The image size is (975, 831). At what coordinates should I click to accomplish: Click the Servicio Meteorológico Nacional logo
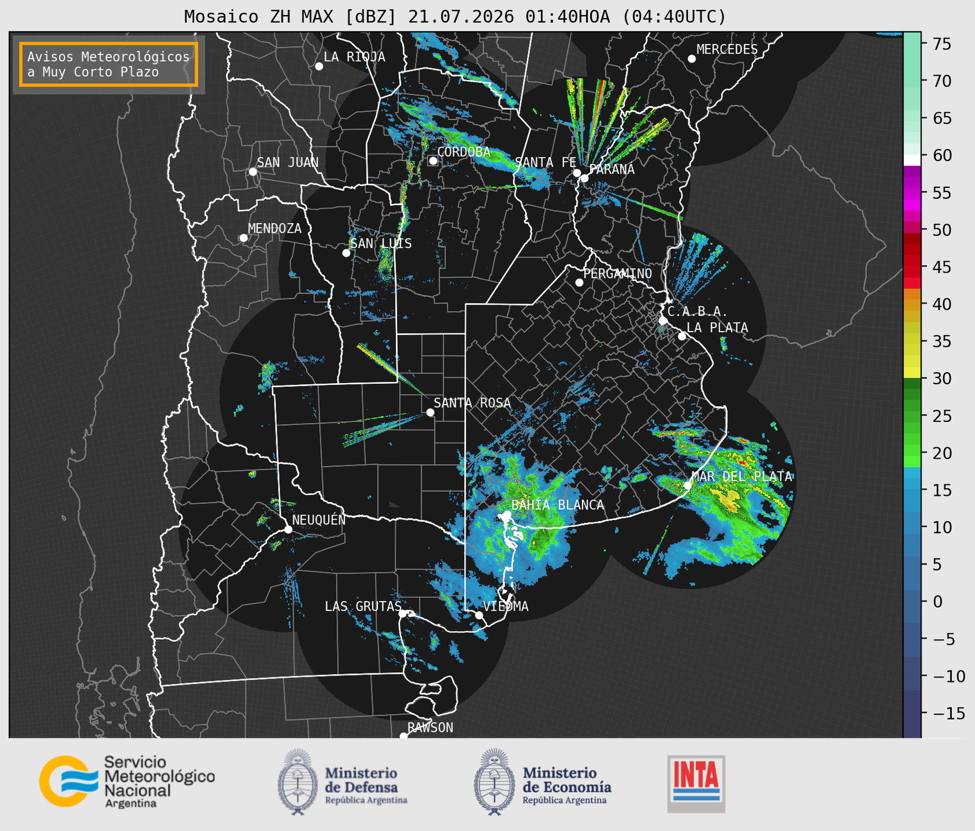tap(127, 781)
